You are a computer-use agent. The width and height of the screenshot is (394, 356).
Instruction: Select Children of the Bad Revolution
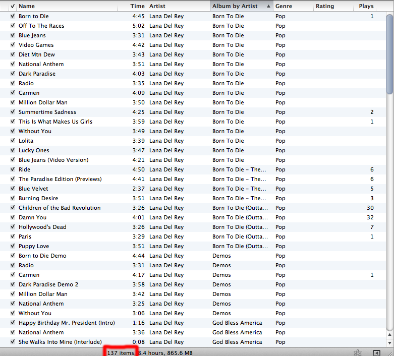tap(60, 208)
